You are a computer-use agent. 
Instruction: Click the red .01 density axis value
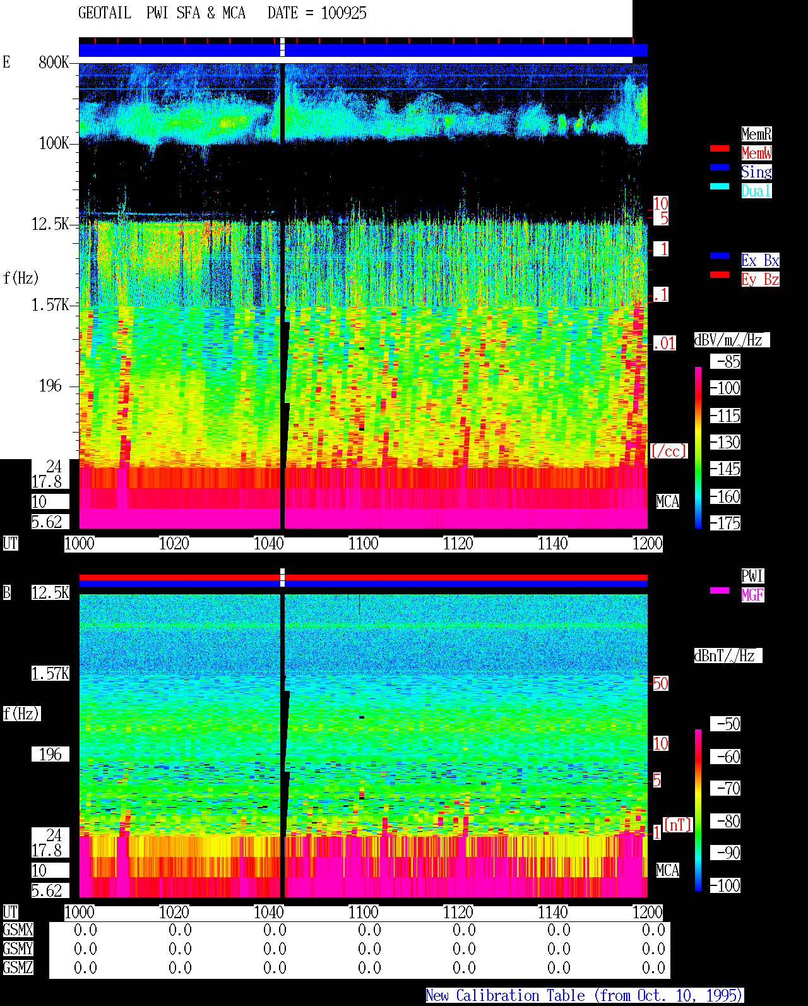[x=664, y=344]
